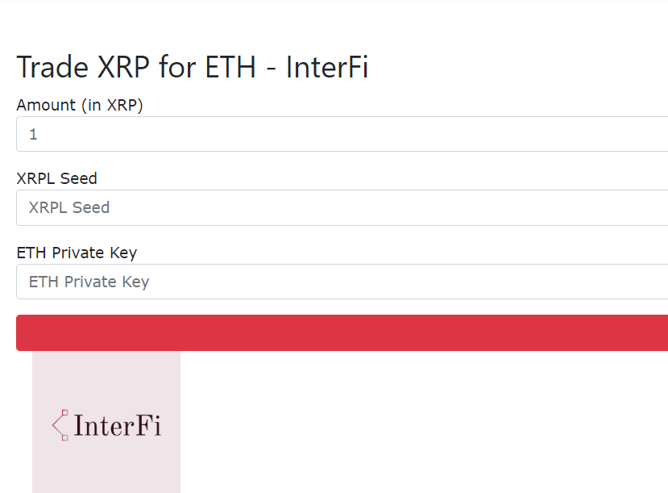Screen dimensions: 668x493
Task: Click the bottom square of the logo mark
Action: click(x=64, y=438)
